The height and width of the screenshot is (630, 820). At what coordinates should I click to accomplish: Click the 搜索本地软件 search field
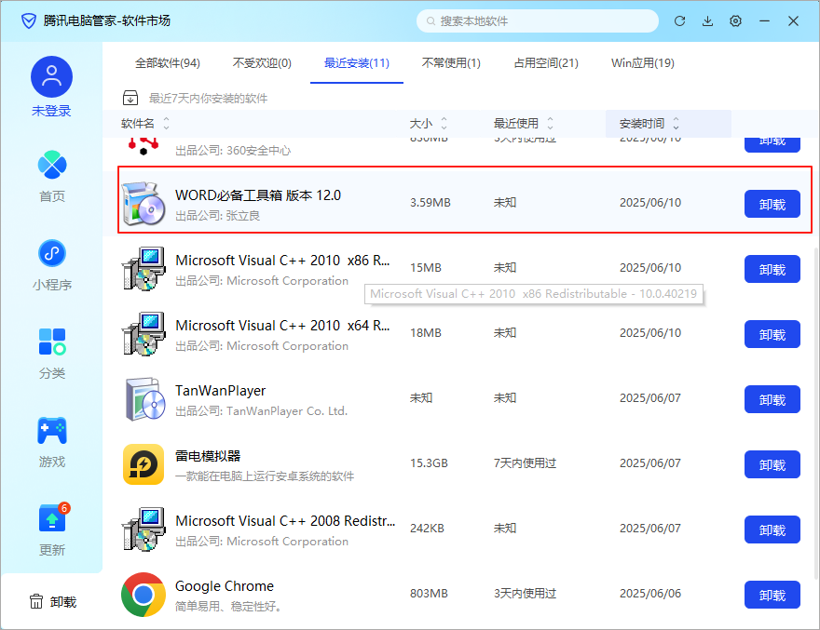coord(537,20)
